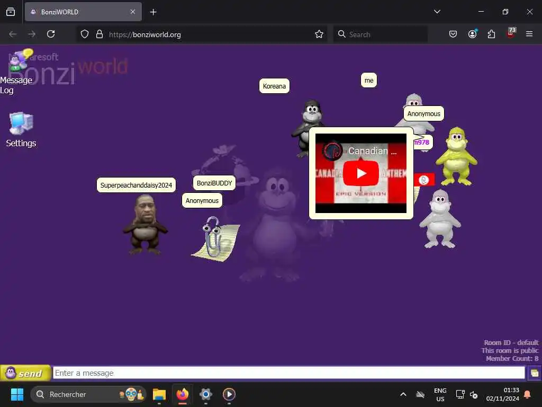Open the Message Log icon

point(16,72)
